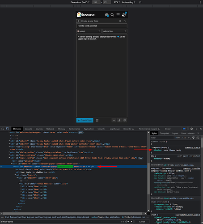Open the 81% zoom dropdown
Screen dimensions: 203x224
pyautogui.click(x=117, y=2)
